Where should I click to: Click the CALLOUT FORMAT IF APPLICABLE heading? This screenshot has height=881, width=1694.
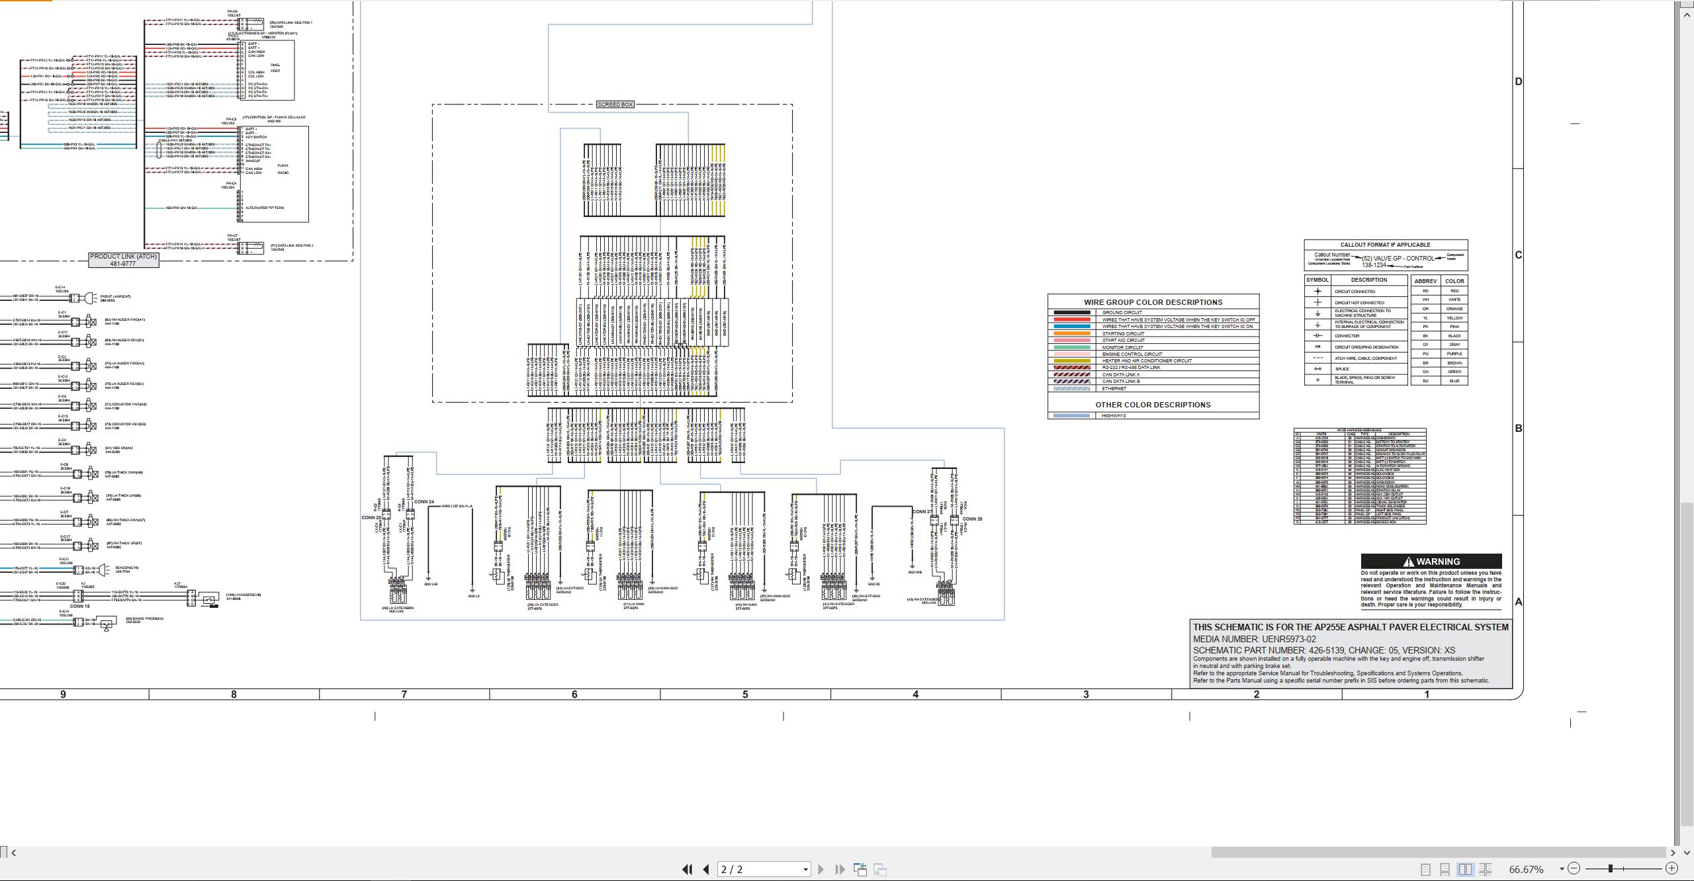point(1385,245)
